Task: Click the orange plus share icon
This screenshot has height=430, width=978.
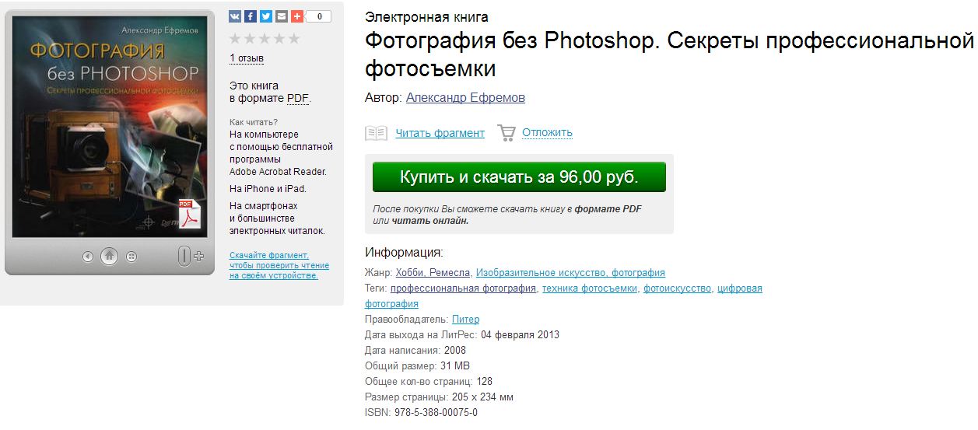Action: coord(297,16)
